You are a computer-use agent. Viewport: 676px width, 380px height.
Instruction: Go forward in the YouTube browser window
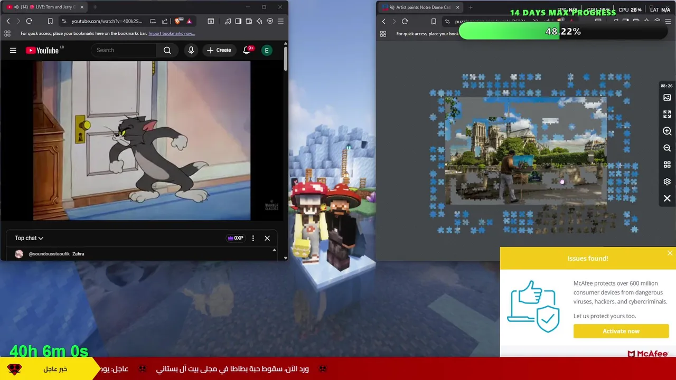(x=18, y=21)
